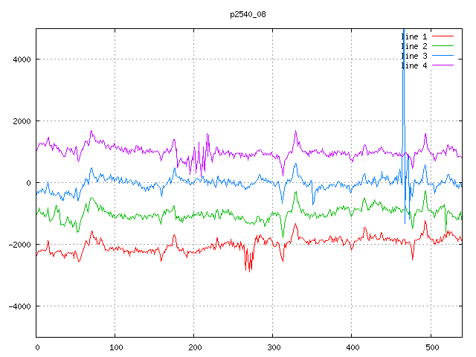
Task: Select the 'line 1' legend label
Action: pos(414,36)
